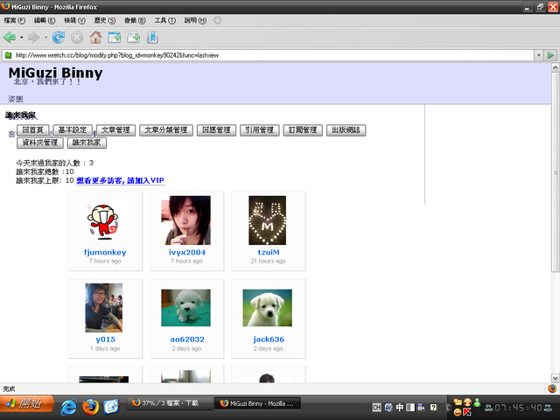Click the blue bookmarks toolbar icon
The width and height of the screenshot is (560, 420).
[152, 37]
